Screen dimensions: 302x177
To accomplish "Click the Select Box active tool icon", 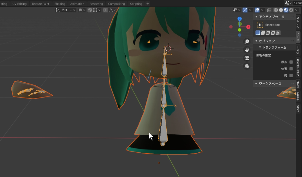I will [260, 25].
